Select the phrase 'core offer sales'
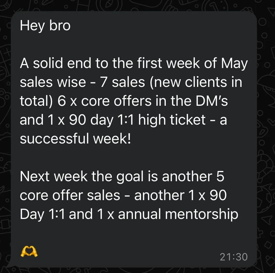Screen dimensions: 275x273 [x=70, y=195]
